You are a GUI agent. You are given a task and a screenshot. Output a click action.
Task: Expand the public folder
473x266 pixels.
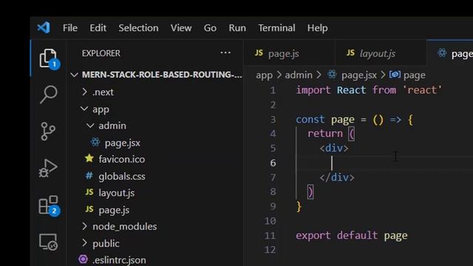click(85, 243)
